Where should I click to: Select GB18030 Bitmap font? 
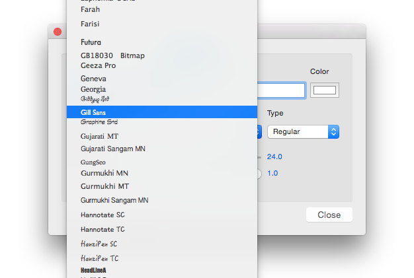tap(112, 55)
